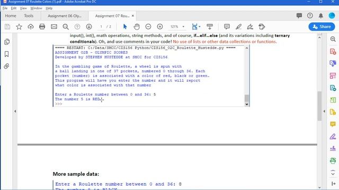This screenshot has width=339, height=190.
Task: Click the zoom percentage field
Action: [x=174, y=27]
